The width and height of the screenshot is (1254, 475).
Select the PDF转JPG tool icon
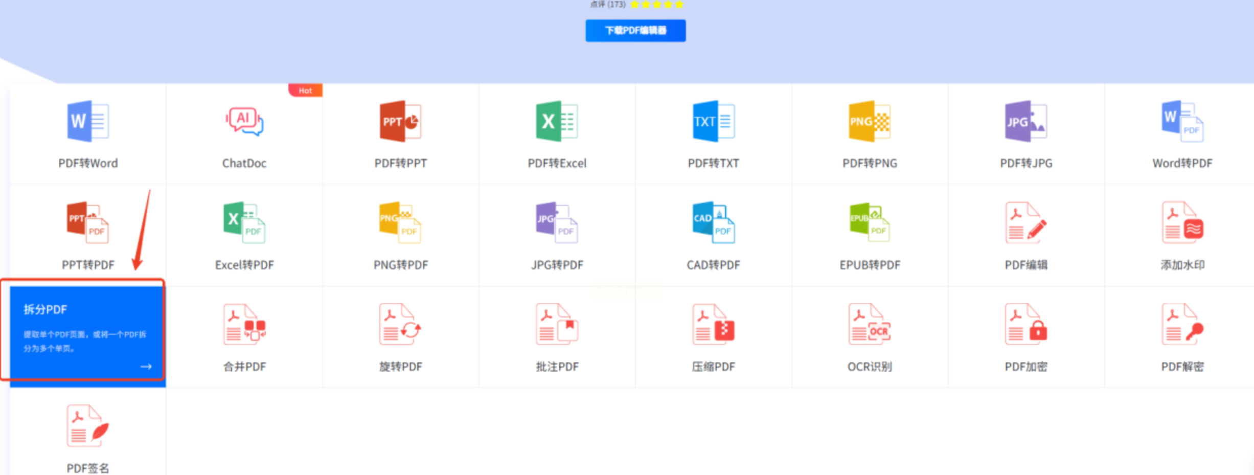[x=1026, y=121]
